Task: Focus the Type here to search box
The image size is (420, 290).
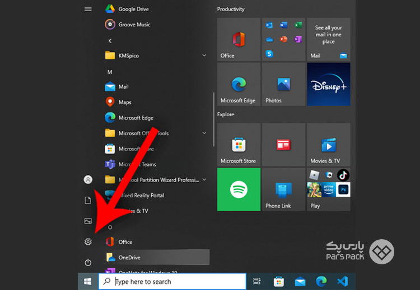Action: point(172,281)
